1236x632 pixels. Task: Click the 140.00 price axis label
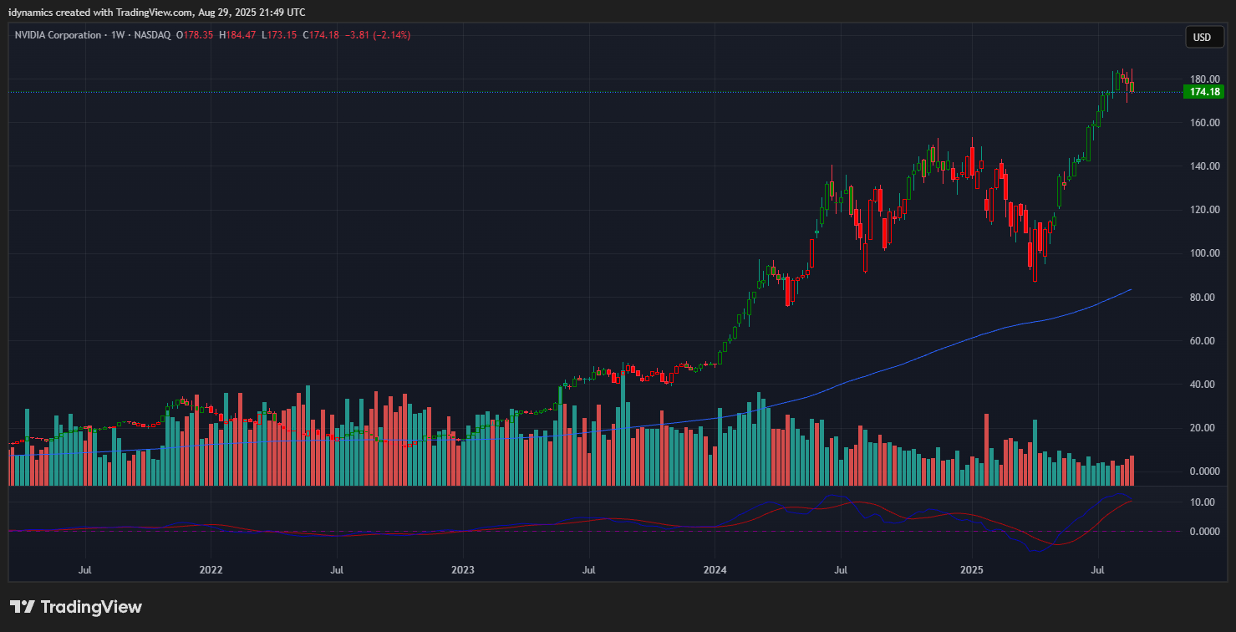(1206, 166)
